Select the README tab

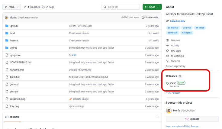[12, 117]
